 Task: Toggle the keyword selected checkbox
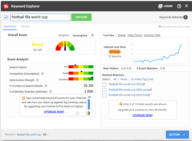click(x=6, y=17)
